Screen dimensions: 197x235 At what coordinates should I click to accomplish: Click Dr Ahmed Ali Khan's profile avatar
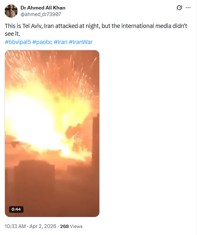tap(11, 11)
